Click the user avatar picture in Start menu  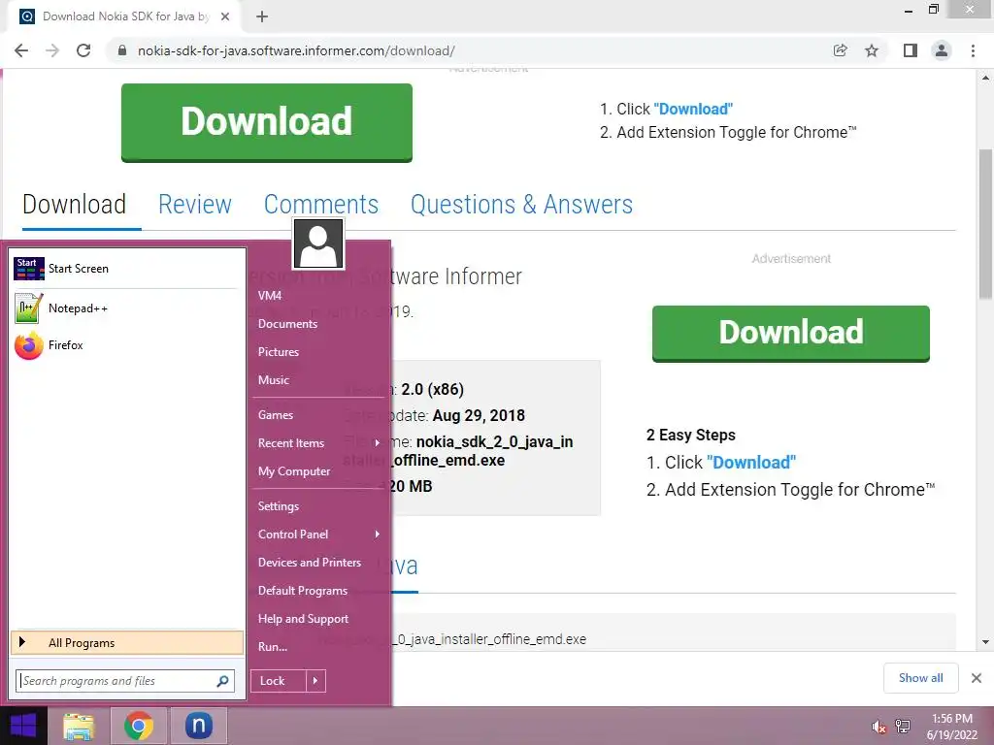pos(318,243)
